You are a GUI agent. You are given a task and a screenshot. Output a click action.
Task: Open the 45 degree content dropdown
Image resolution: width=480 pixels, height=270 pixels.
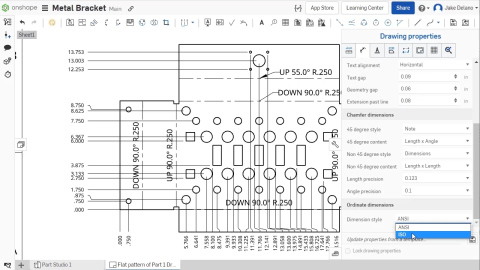tap(437, 141)
